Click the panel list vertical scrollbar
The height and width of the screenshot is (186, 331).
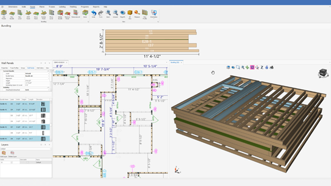point(50,121)
